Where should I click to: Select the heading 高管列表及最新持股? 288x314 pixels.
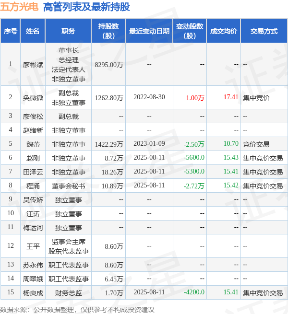86,7
